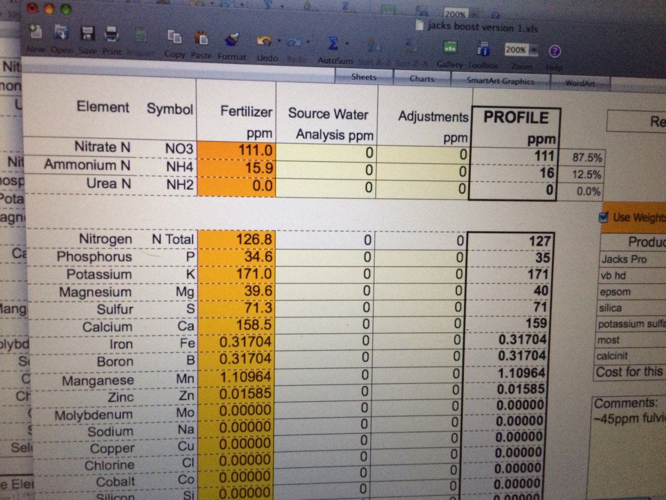Switch to the Charts gallery tab
Viewport: 666px width, 500px height.
pyautogui.click(x=422, y=79)
